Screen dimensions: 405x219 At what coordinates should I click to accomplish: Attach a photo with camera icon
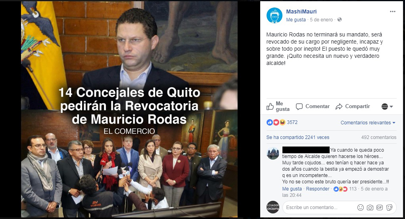coord(370,208)
